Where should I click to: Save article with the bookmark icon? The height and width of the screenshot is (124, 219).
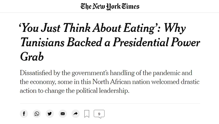pyautogui.click(x=87, y=114)
